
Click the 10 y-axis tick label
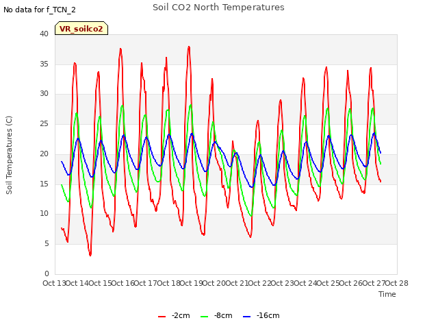[x=44, y=214]
